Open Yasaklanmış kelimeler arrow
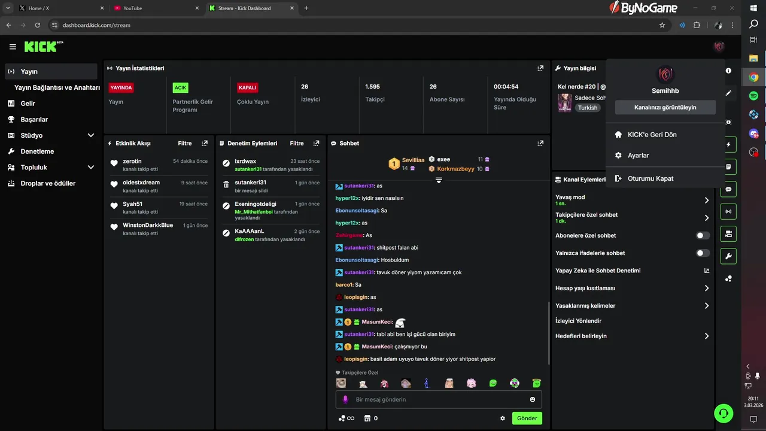766x431 pixels. tap(707, 306)
